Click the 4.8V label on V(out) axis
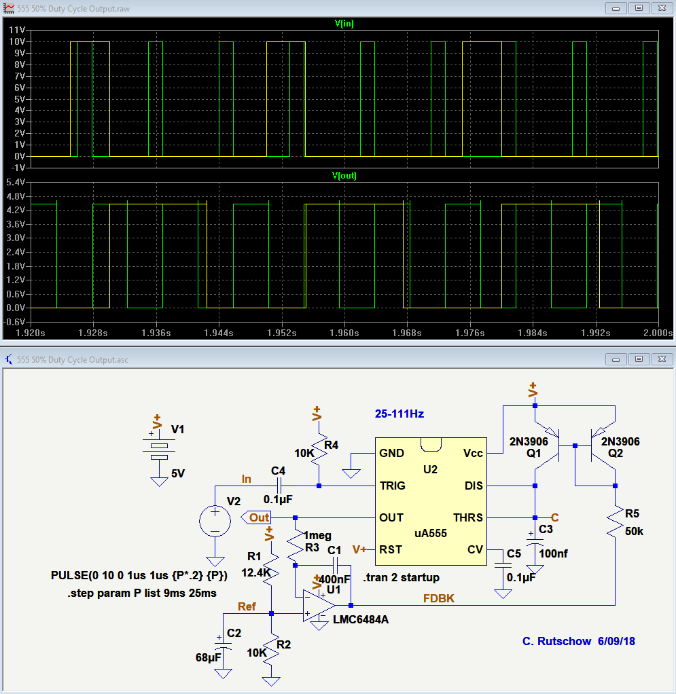The width and height of the screenshot is (676, 694). (x=16, y=196)
